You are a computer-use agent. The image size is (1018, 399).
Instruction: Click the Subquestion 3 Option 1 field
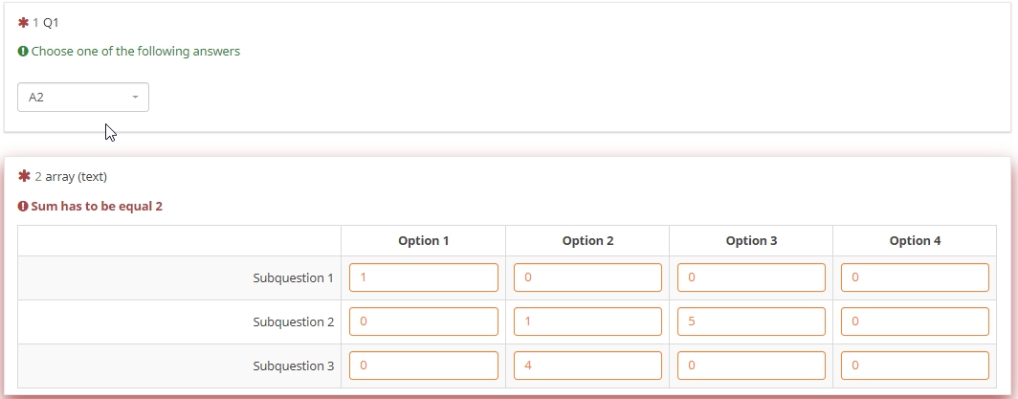[x=424, y=366]
